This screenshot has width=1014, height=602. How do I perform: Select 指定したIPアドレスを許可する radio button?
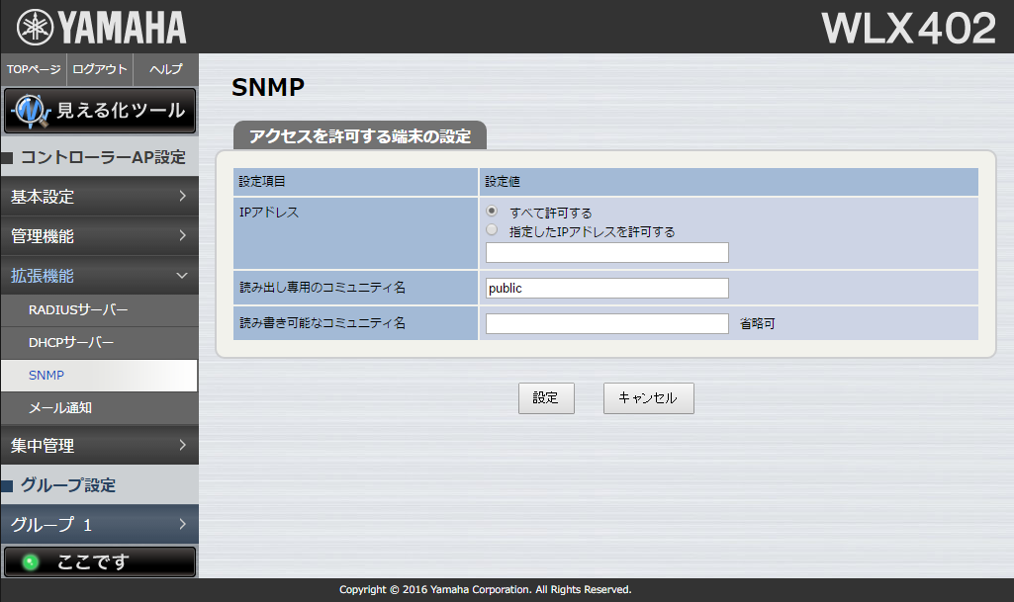492,230
